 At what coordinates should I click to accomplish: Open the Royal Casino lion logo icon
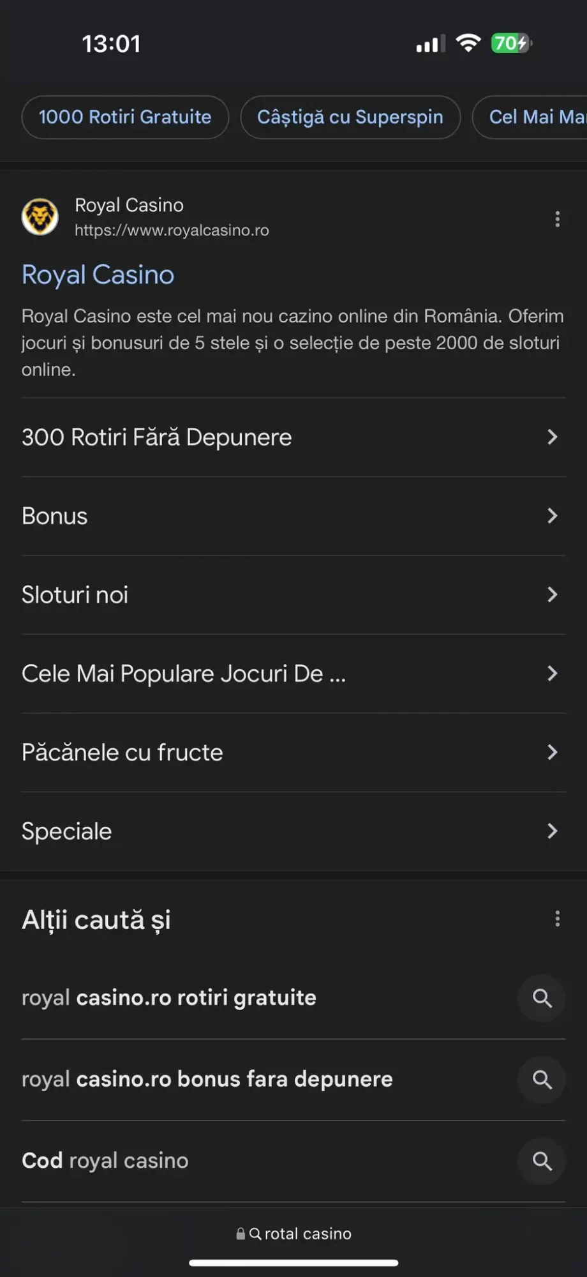(40, 217)
